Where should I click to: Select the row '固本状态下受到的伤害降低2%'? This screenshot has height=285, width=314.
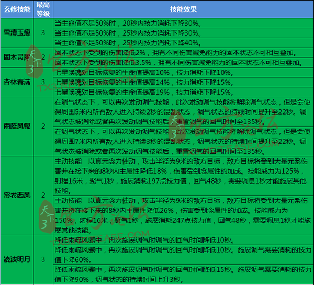coord(184,53)
